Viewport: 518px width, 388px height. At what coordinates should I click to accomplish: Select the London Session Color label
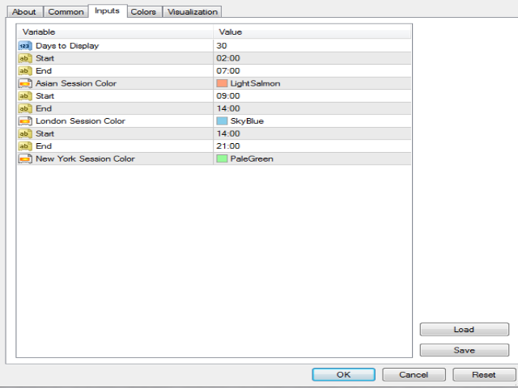(81, 121)
